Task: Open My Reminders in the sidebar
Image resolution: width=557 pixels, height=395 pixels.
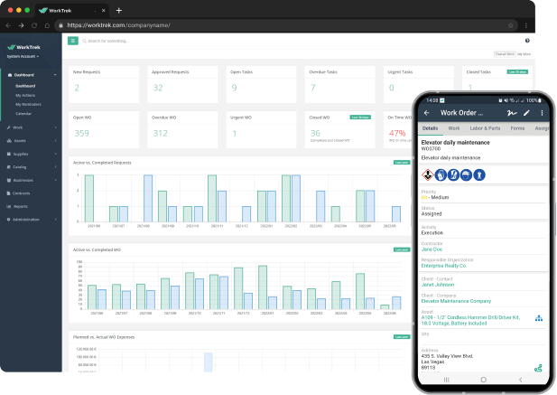Action: click(26, 104)
